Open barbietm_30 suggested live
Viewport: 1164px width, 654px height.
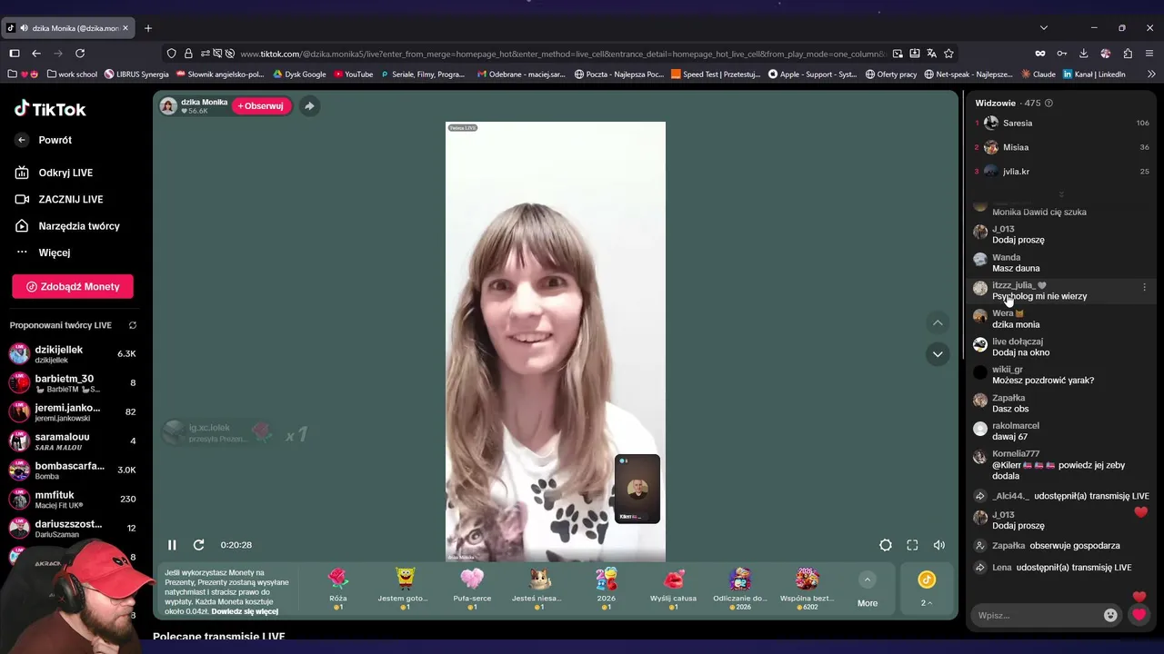pyautogui.click(x=73, y=383)
